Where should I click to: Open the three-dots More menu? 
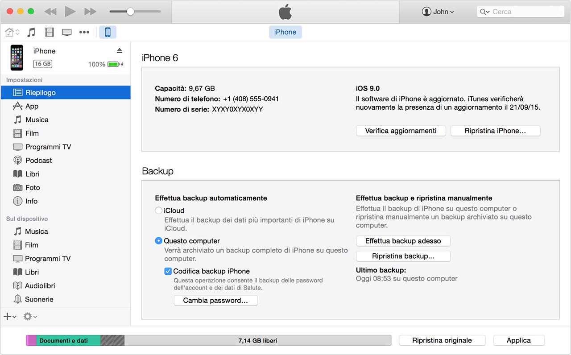pos(84,32)
